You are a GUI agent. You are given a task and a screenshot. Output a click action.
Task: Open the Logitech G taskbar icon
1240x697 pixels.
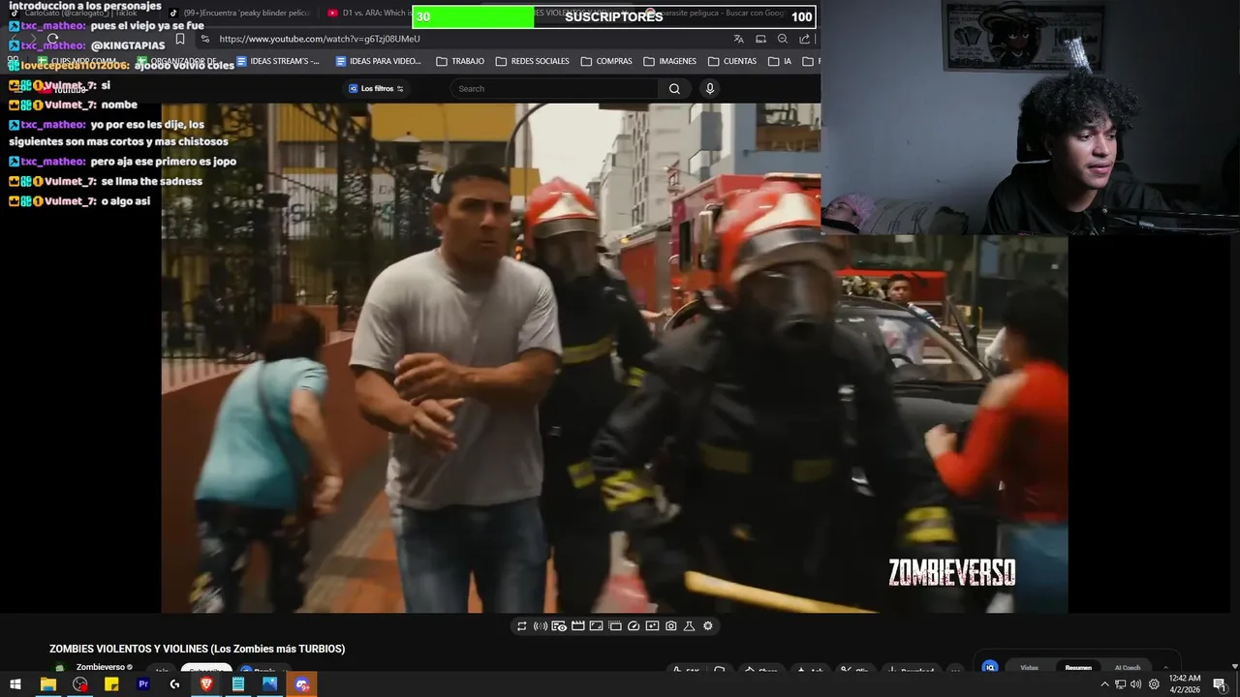click(174, 684)
